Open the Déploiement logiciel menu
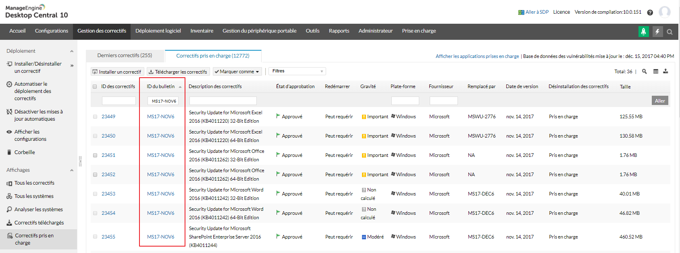The image size is (680, 253). coord(158,31)
